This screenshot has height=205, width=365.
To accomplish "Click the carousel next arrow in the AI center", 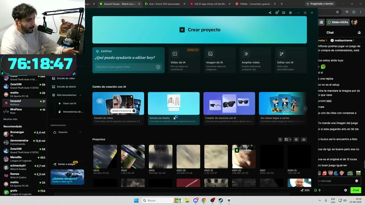I will 304,108.
